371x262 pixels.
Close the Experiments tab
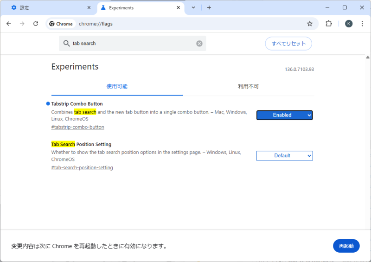coord(179,7)
